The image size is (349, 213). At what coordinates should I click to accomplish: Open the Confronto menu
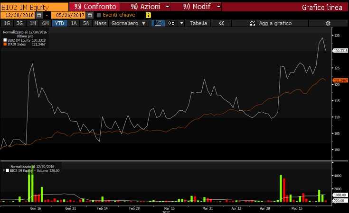click(93, 7)
